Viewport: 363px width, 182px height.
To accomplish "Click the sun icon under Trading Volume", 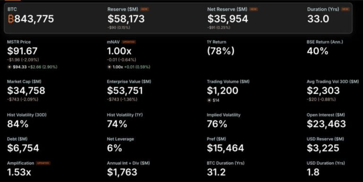I will [x=209, y=100].
